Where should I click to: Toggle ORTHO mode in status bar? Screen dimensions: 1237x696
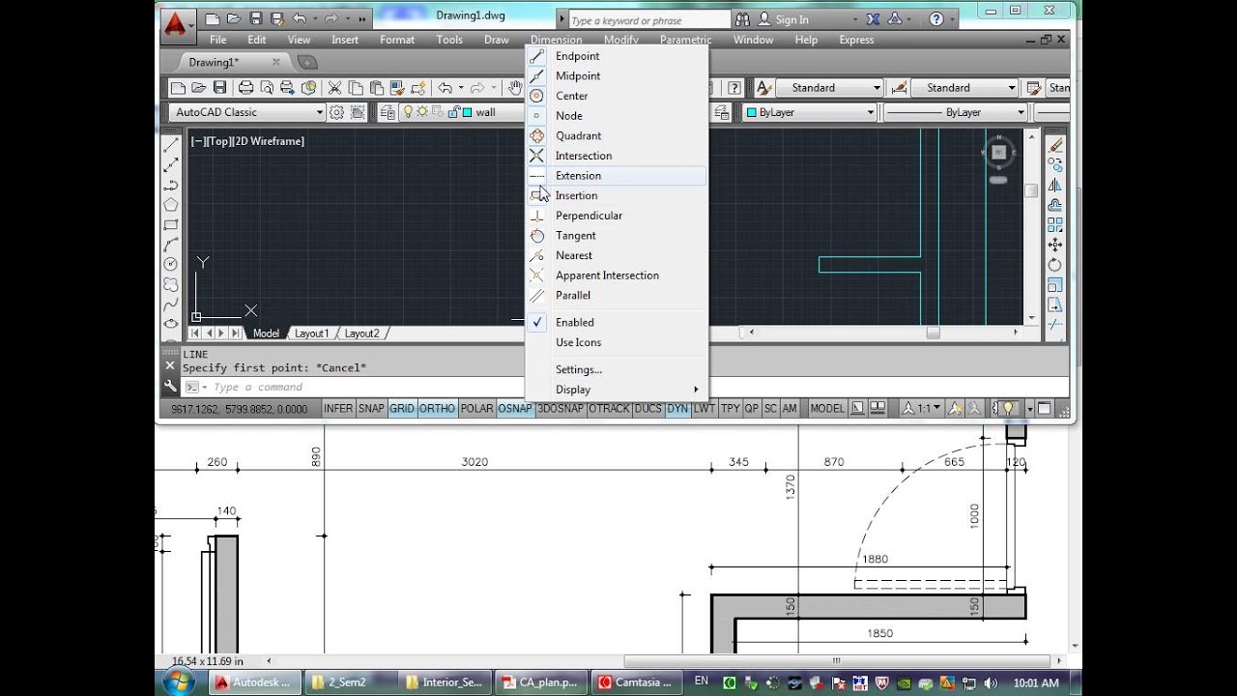coord(437,409)
